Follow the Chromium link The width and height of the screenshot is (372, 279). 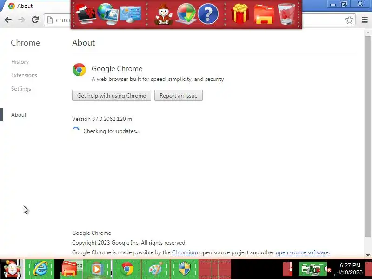point(185,252)
